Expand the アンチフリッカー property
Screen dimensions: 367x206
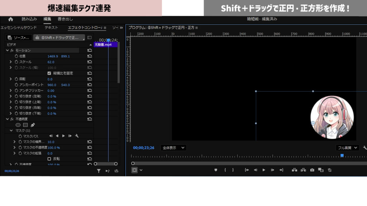coord(10,90)
